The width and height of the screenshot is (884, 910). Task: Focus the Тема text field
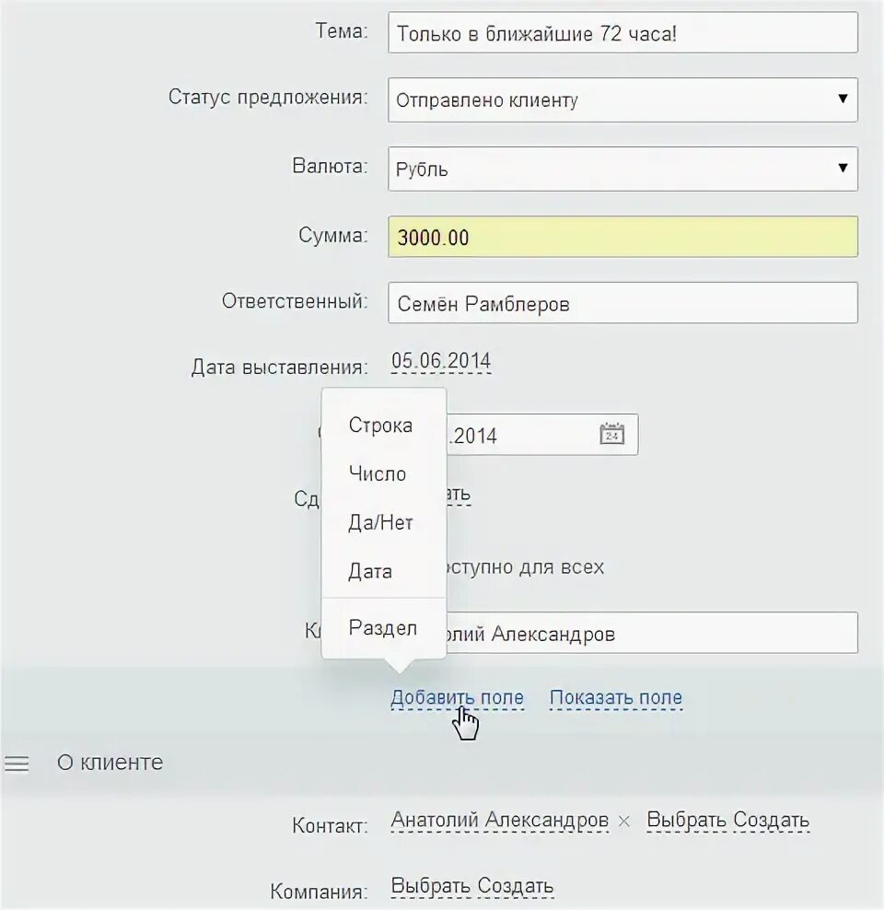click(x=622, y=33)
